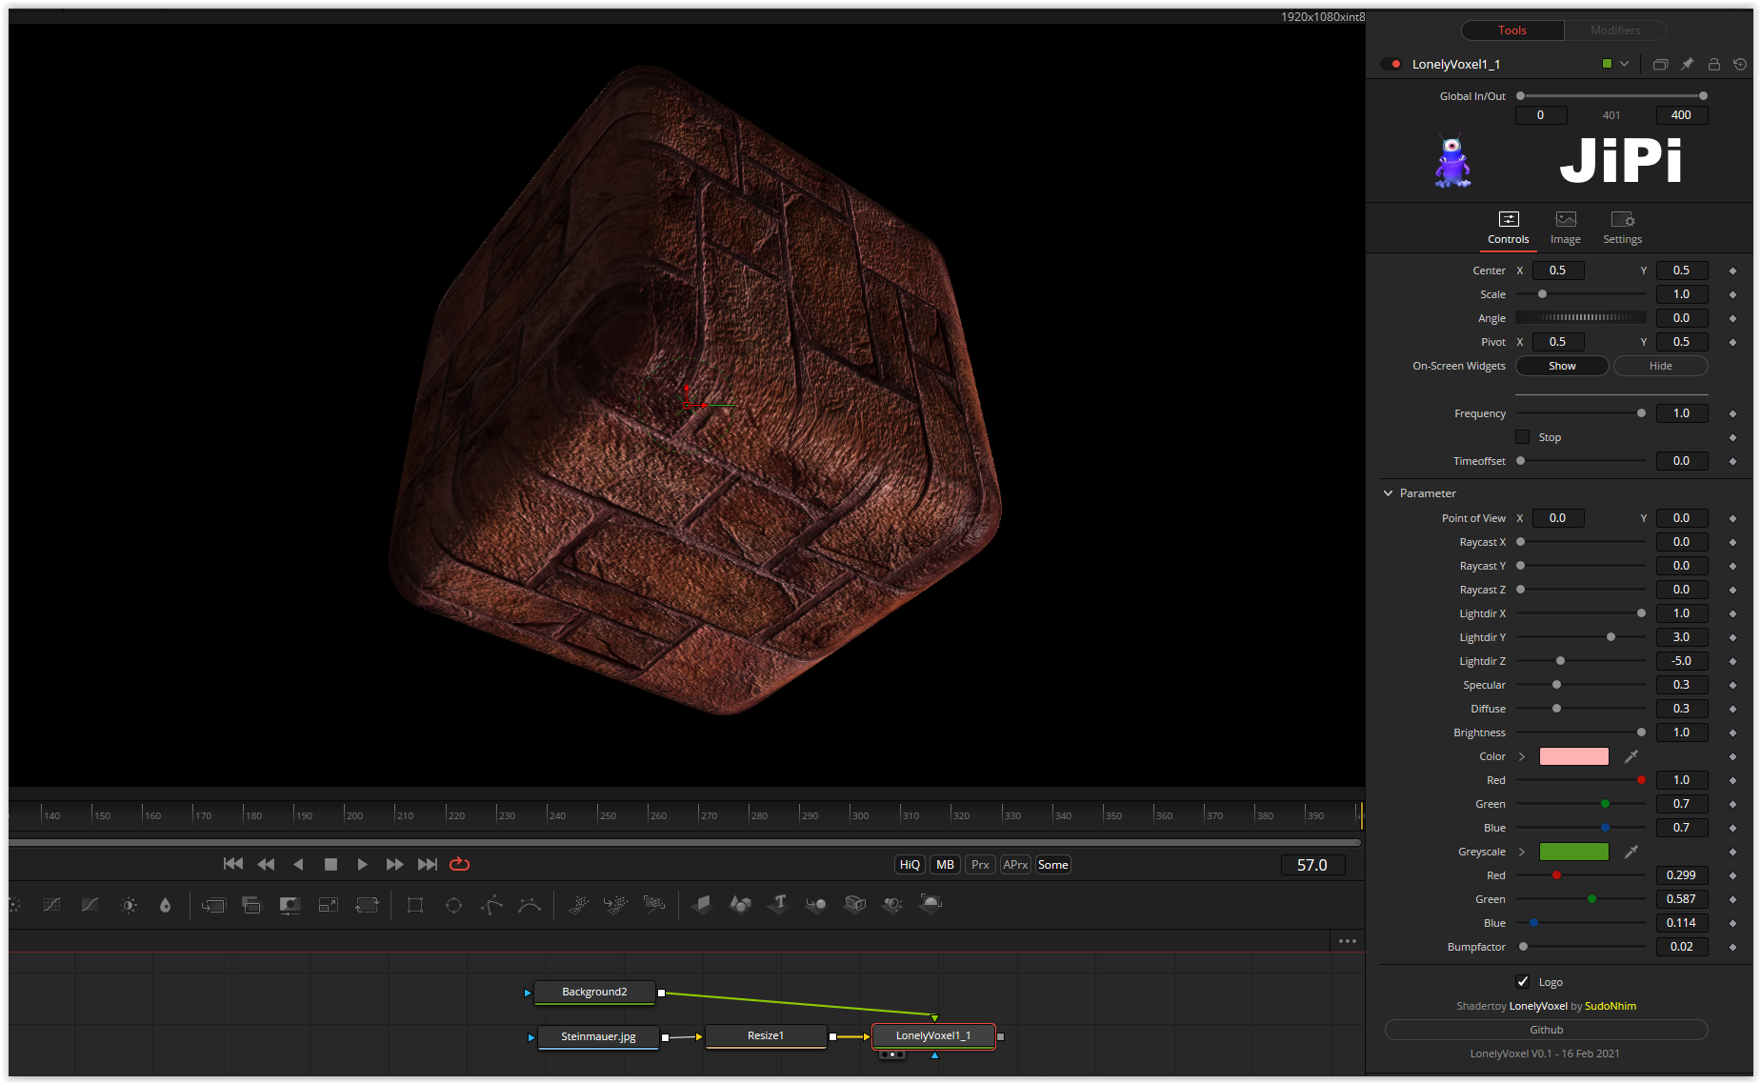Add a Blur tool via droplet icon
The image size is (1761, 1084).
click(166, 905)
